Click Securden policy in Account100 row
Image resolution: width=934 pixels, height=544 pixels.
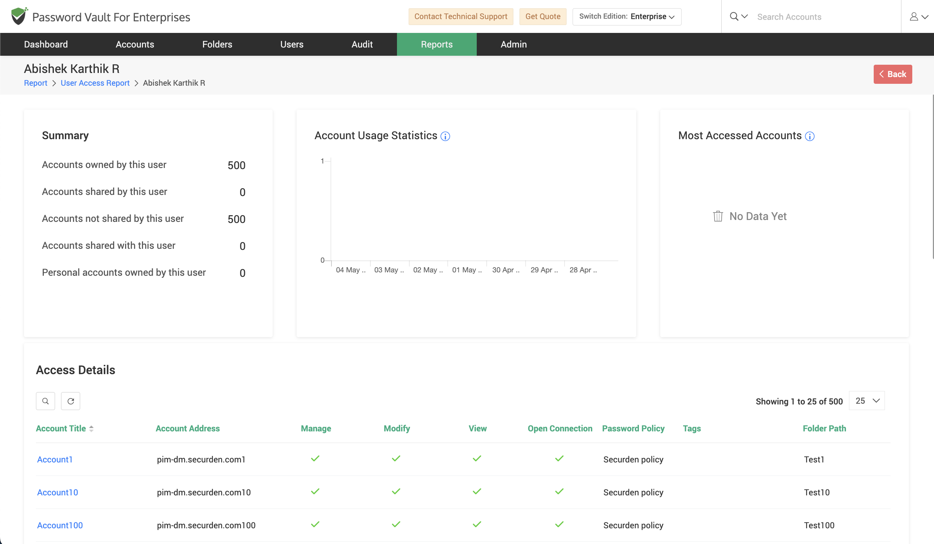(633, 525)
